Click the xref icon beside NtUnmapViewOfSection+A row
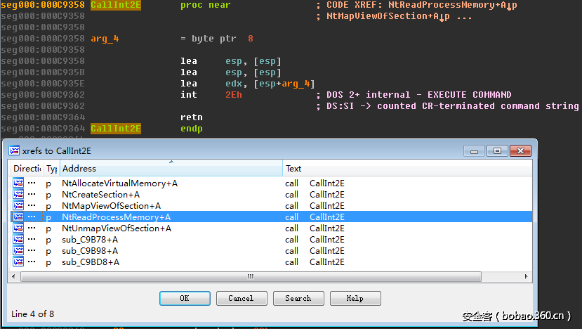 coord(18,228)
